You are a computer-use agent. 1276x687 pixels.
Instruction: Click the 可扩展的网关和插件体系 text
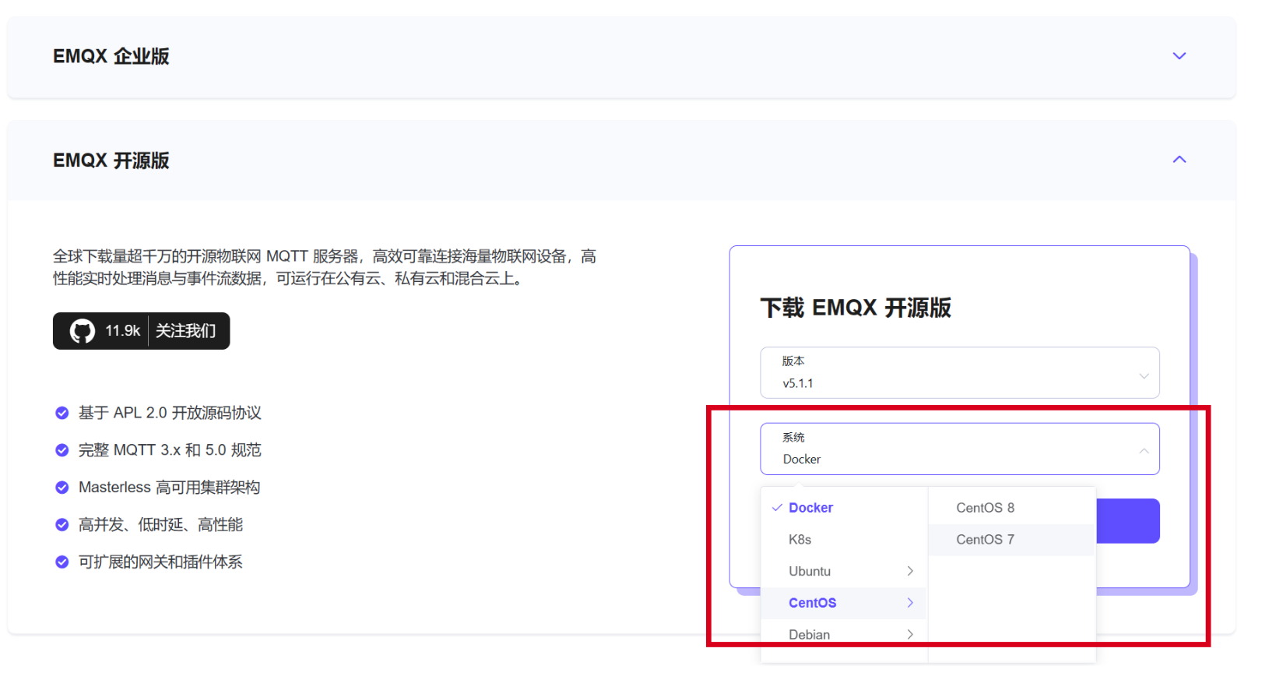point(160,562)
